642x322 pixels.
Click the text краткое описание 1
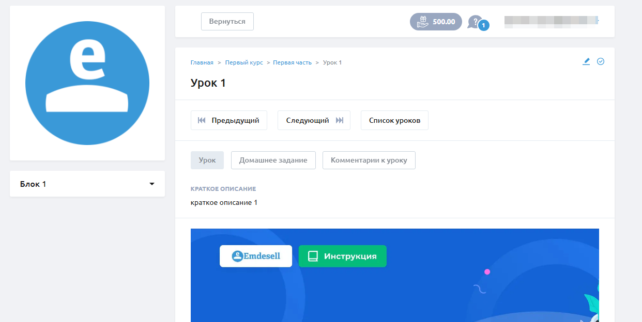click(224, 202)
